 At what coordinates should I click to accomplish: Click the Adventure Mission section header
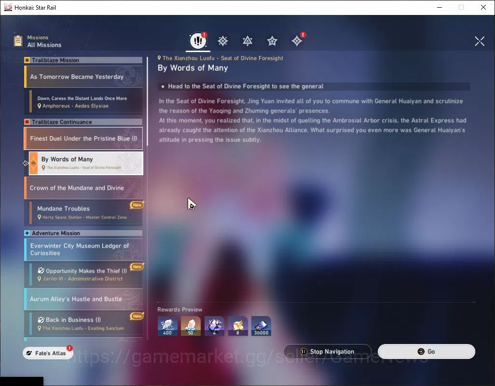(83, 233)
